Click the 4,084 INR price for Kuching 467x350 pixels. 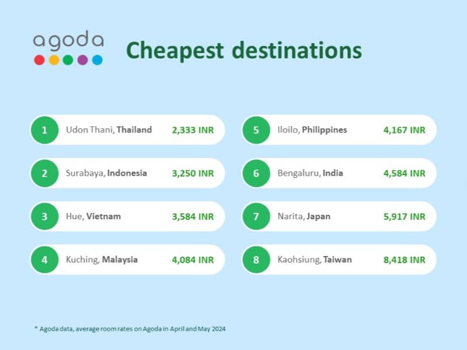click(x=193, y=260)
